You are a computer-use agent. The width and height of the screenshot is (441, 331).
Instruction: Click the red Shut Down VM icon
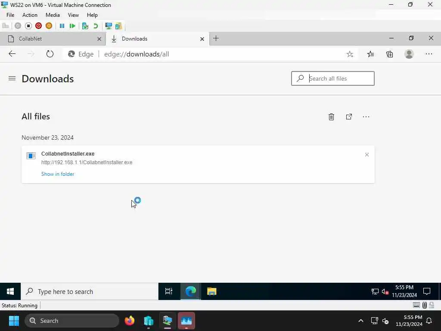38,26
